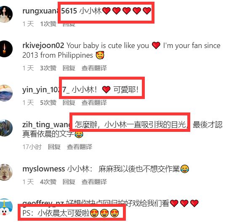View translation of myslowness's comment
The width and height of the screenshot is (229, 222).
(94, 182)
